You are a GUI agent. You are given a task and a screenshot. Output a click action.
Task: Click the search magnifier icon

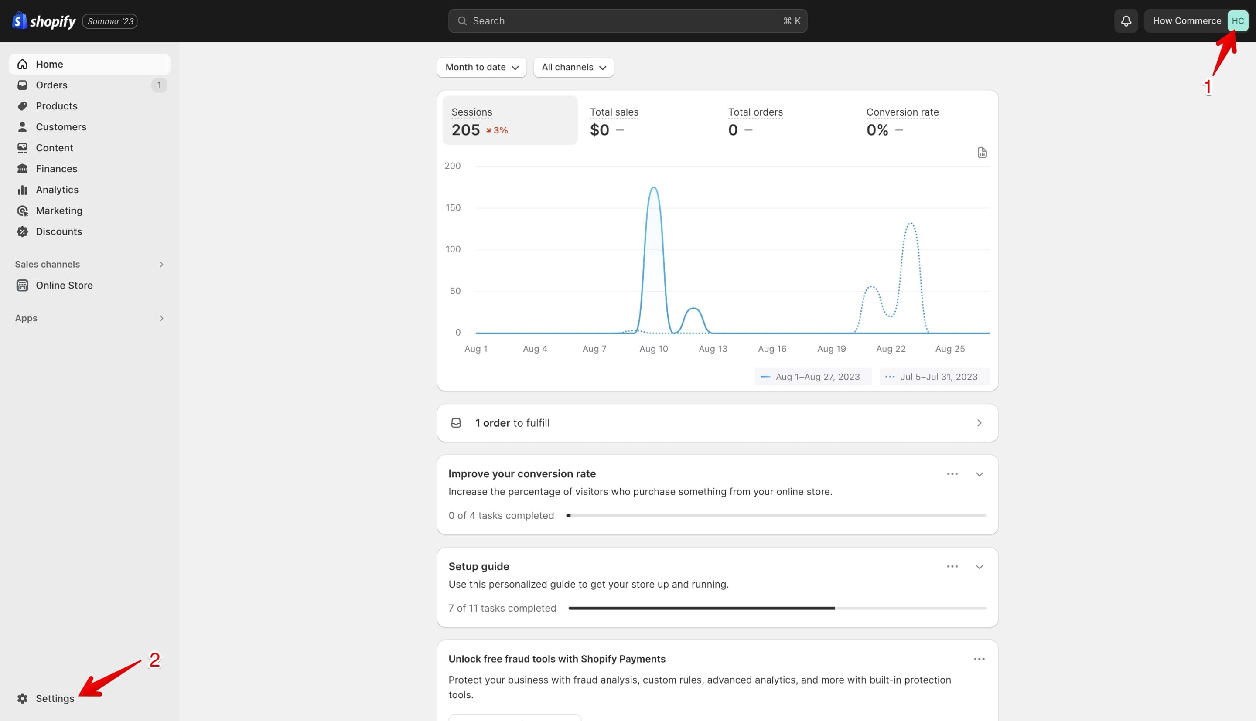pyautogui.click(x=462, y=21)
